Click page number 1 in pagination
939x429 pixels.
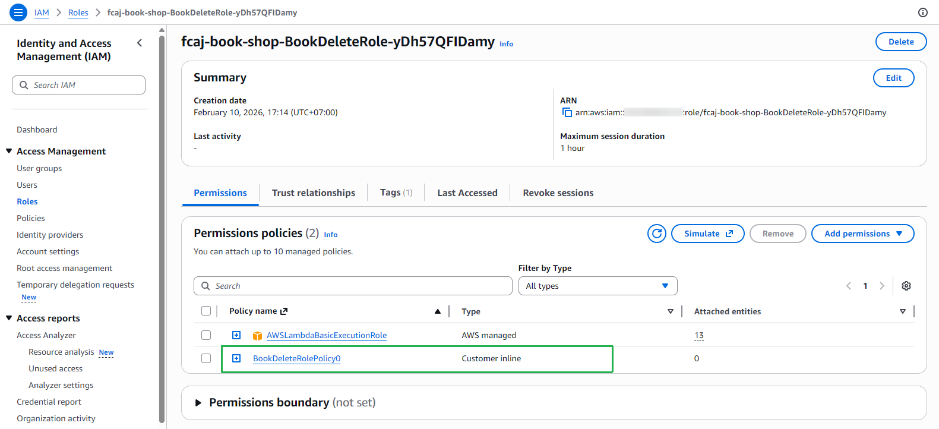coord(865,286)
